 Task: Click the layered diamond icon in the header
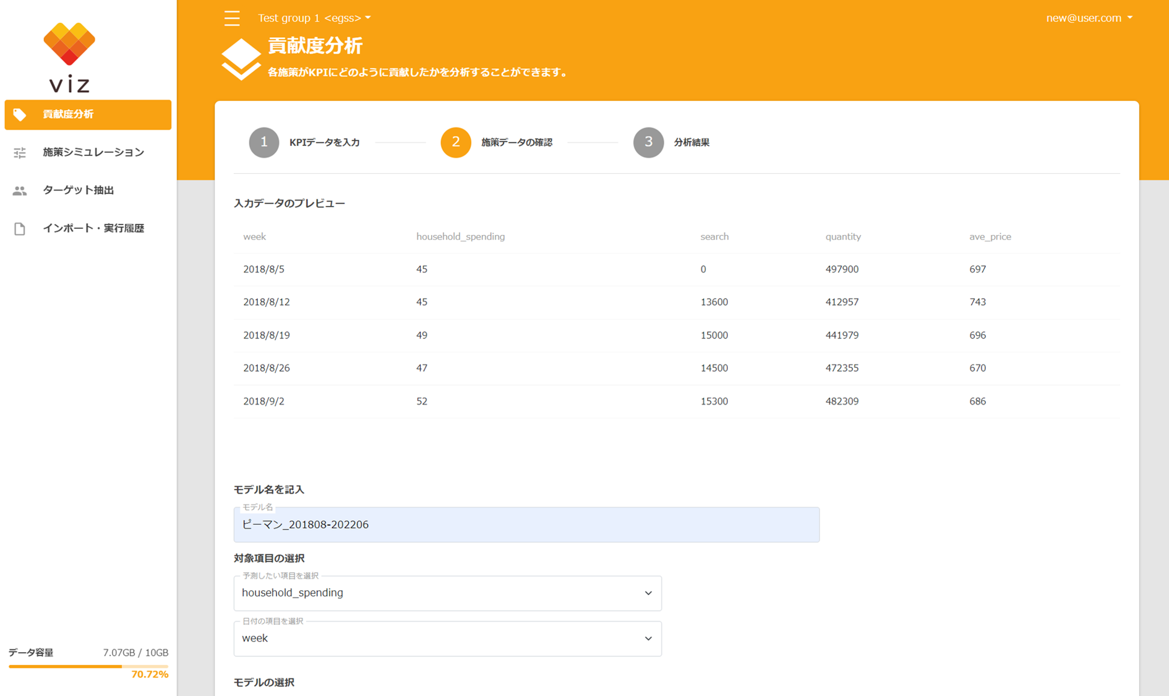241,59
